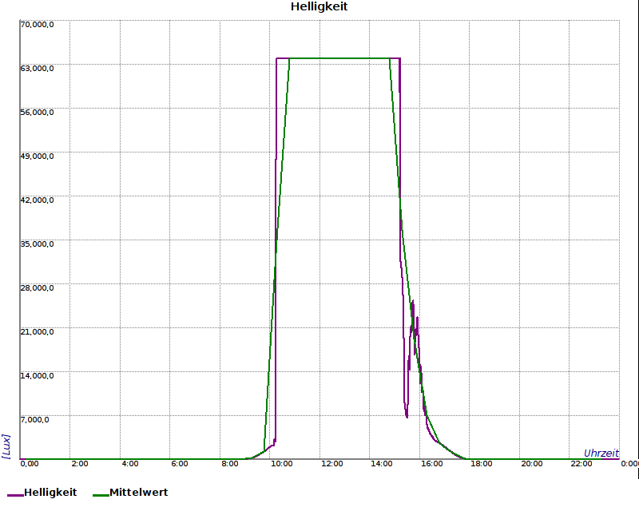Click the 49,000.0 y-axis value

(37, 156)
